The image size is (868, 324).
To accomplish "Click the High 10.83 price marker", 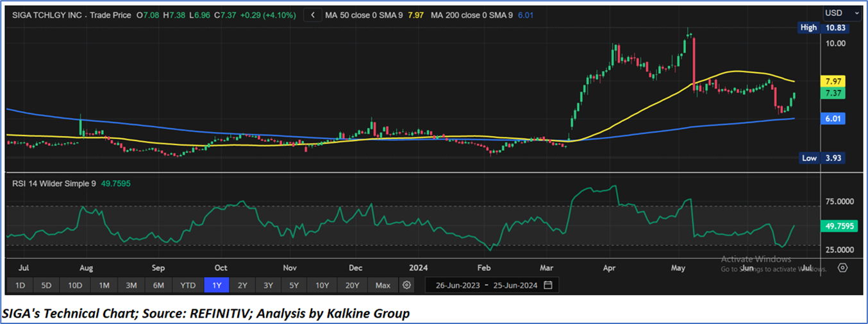I will point(821,28).
